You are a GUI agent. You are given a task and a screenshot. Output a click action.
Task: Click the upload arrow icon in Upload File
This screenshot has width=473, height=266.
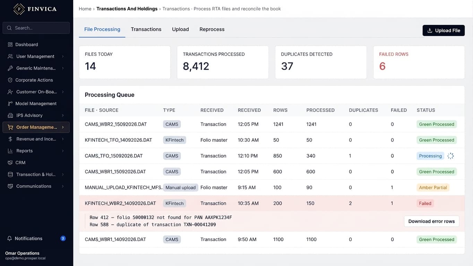[x=430, y=30]
